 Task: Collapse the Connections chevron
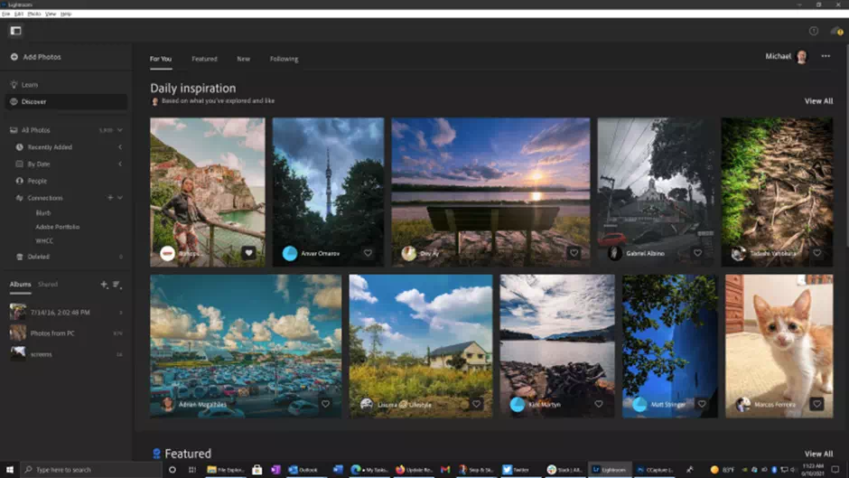[119, 198]
